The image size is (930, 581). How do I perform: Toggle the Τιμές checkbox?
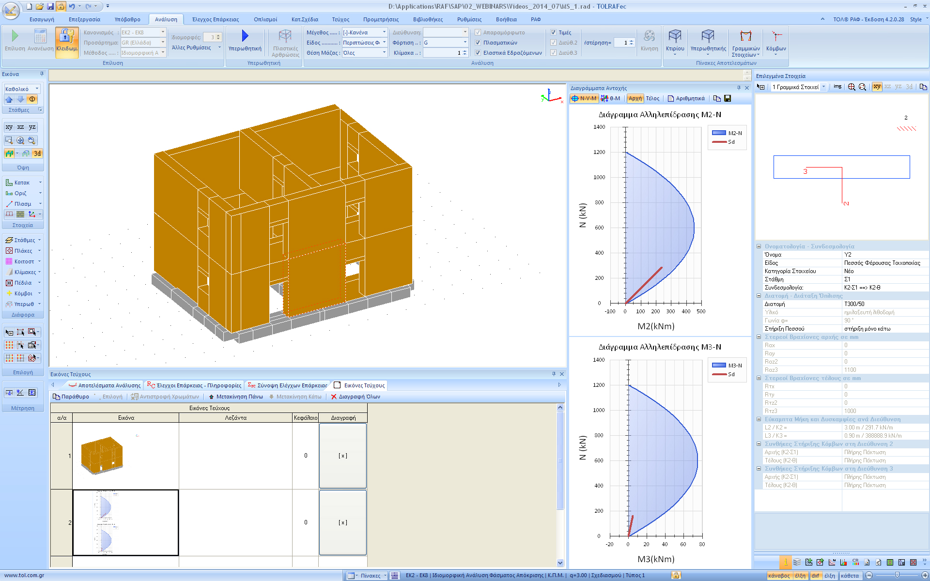pyautogui.click(x=554, y=32)
